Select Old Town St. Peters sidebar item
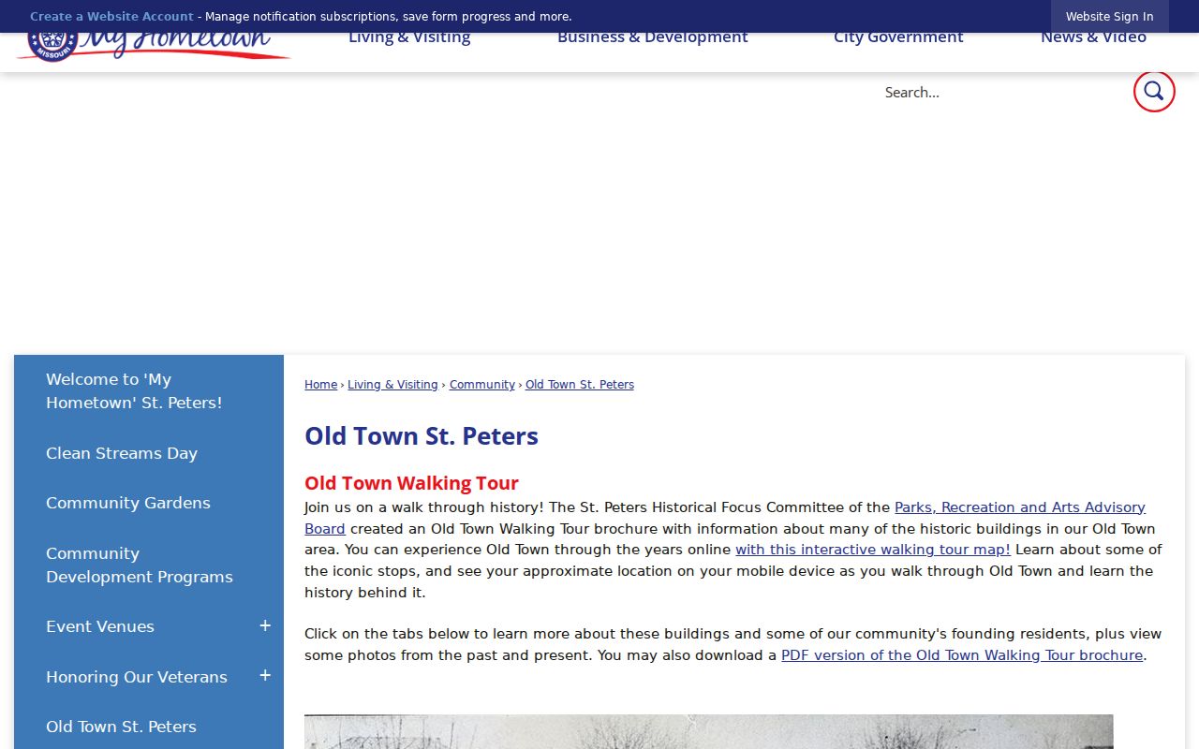Viewport: 1199px width, 749px height. [149, 727]
